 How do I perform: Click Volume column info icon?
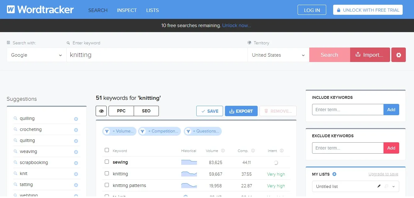(223, 151)
